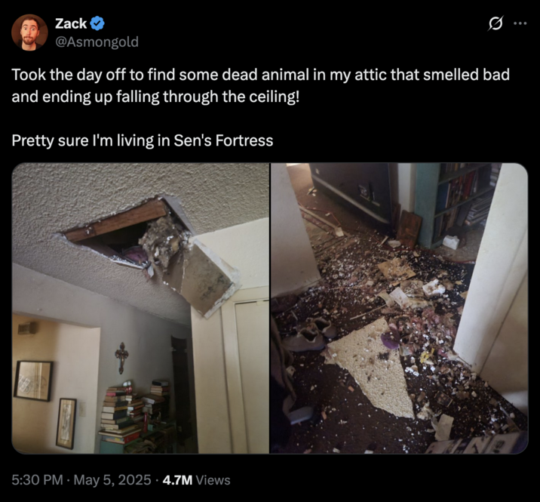
Task: Click the Sen's Fortress sentence
Action: (x=143, y=140)
